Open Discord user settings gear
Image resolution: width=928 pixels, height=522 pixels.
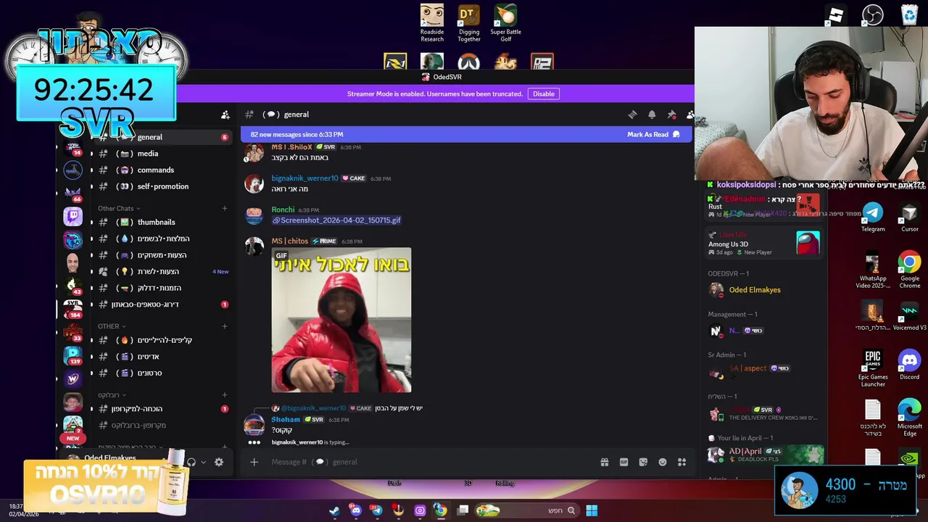pyautogui.click(x=219, y=463)
